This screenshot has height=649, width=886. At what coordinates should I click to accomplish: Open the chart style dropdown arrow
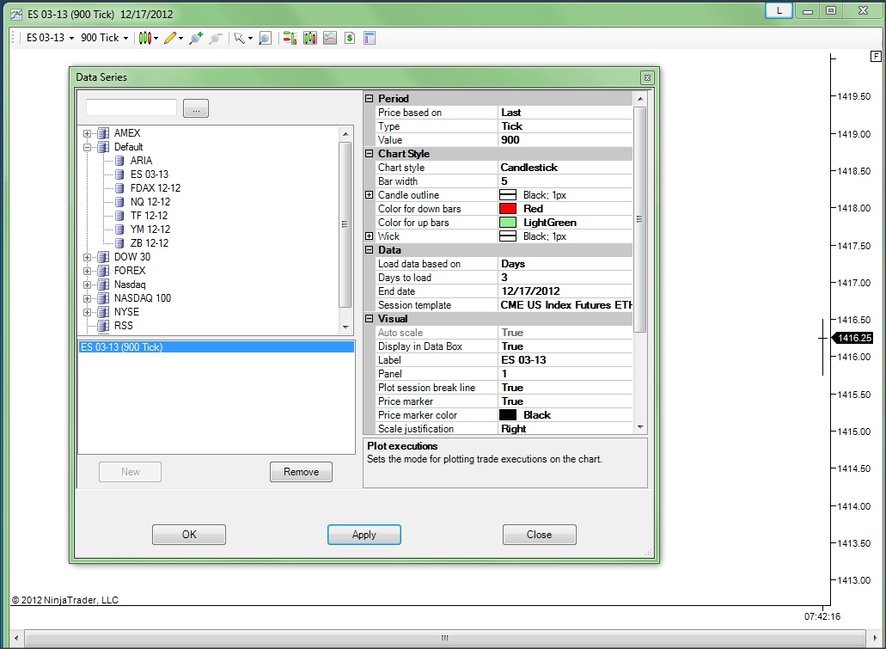(156, 39)
